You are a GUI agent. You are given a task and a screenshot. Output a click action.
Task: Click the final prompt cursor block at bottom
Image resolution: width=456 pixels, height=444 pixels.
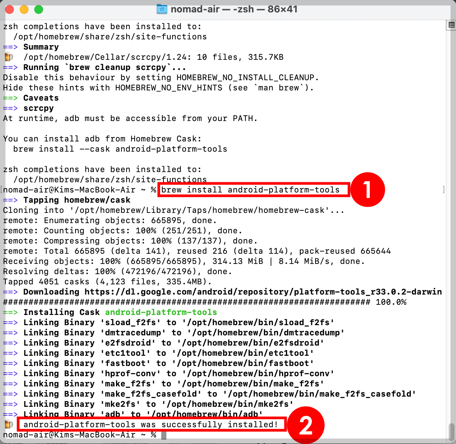[x=164, y=435]
